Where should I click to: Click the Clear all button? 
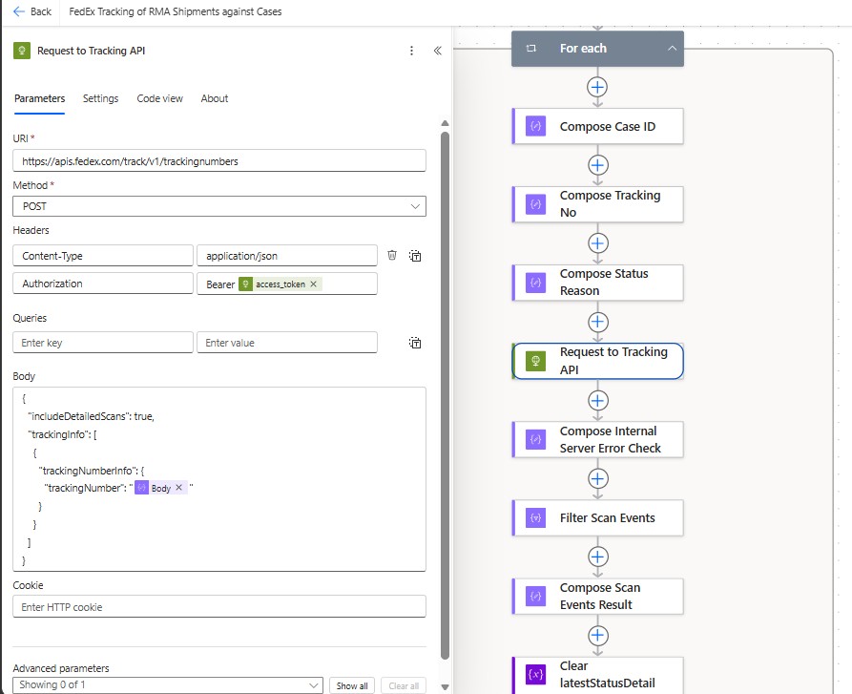[x=404, y=685]
